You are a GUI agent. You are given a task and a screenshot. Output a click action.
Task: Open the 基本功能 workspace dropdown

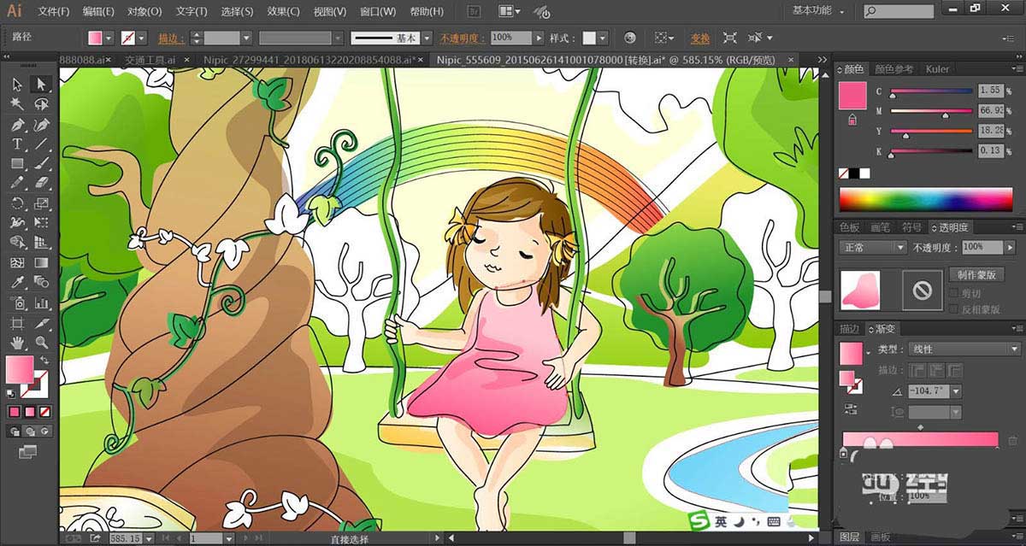[x=818, y=11]
